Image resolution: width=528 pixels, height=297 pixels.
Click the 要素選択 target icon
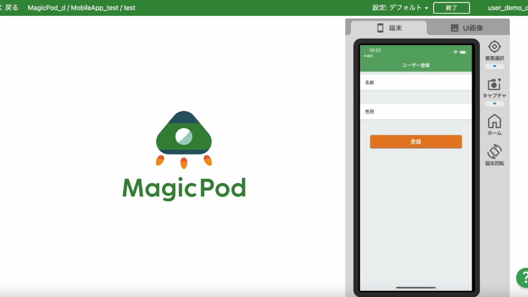click(x=494, y=47)
